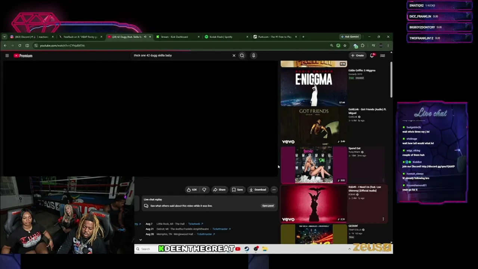This screenshot has width=478, height=269.
Task: Click the YouTube search query field
Action: (x=182, y=56)
